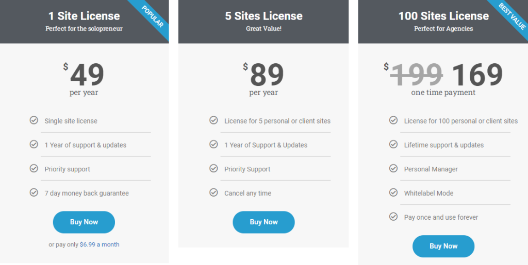Image resolution: width=528 pixels, height=265 pixels.
Task: Click the struck-through 199 price
Action: point(416,75)
